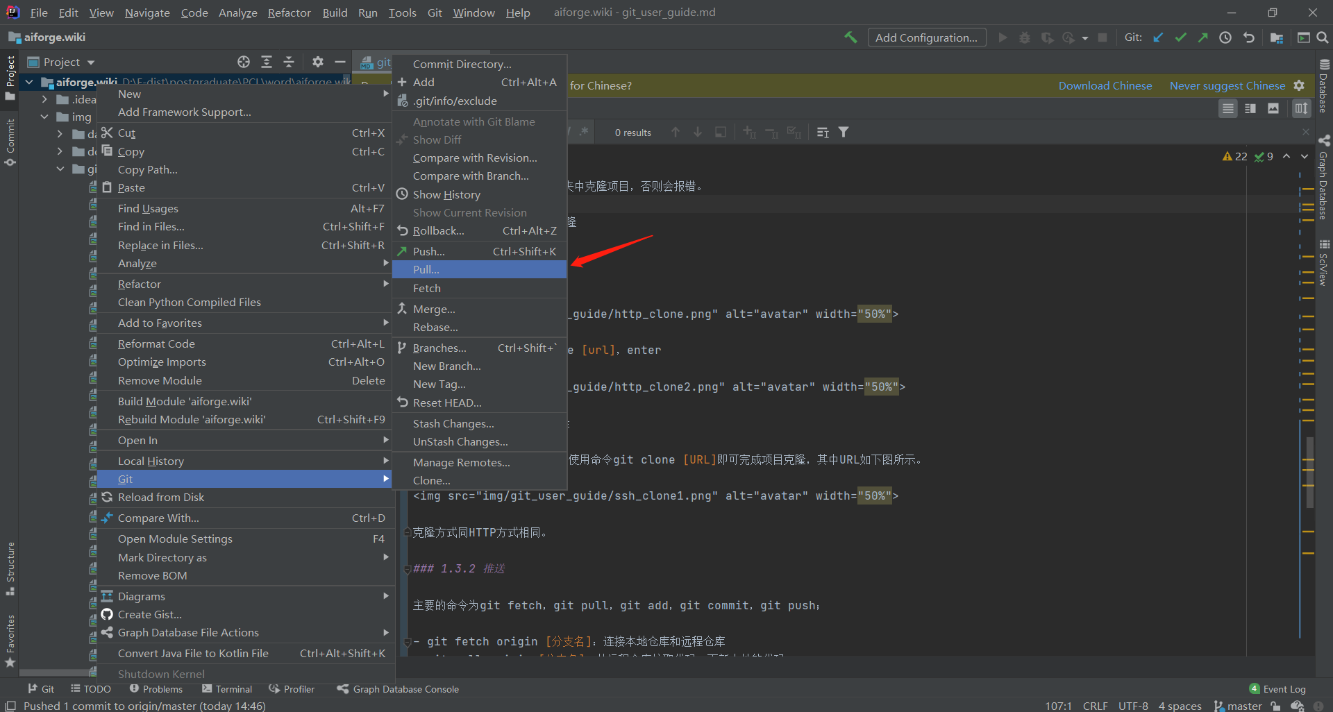
Task: Switch to editor and preview mode
Action: 1250,108
